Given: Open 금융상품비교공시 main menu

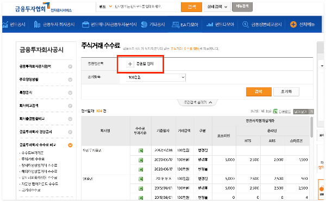Looking at the screenshot, I should pos(266,25).
